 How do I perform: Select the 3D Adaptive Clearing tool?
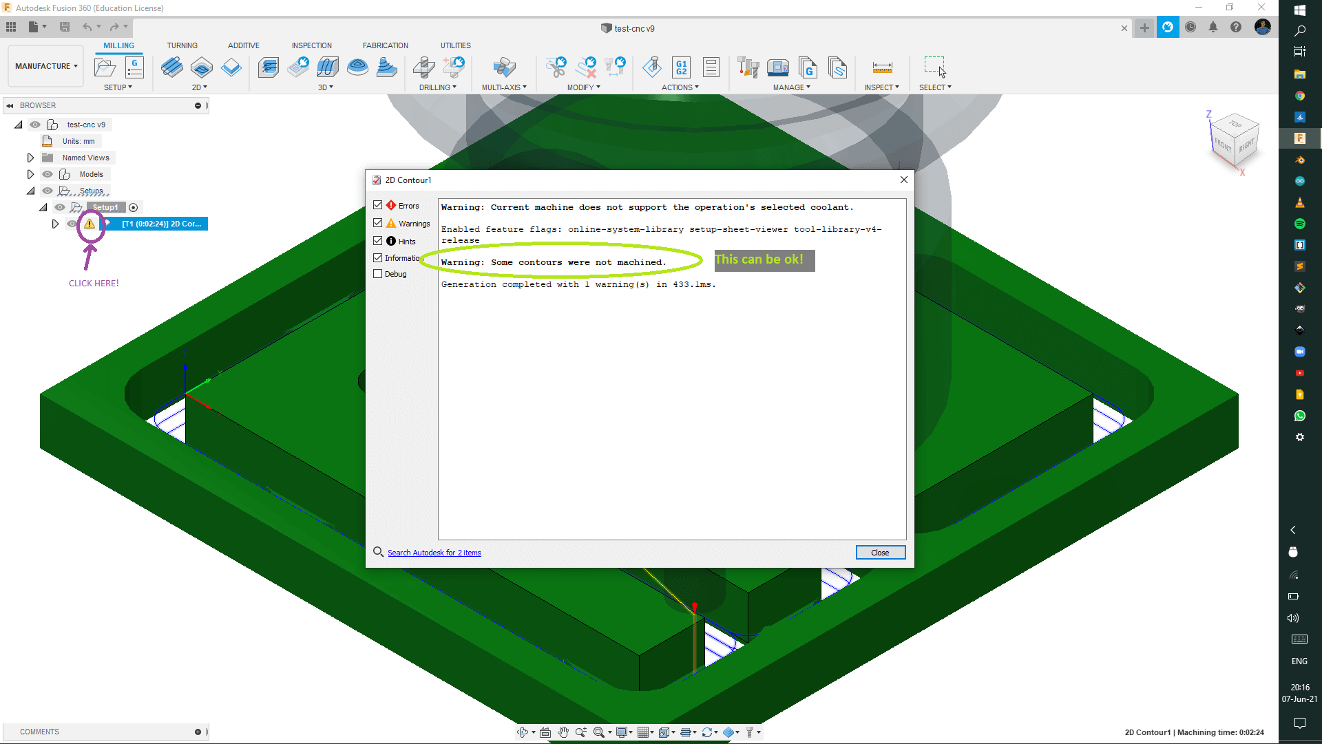[269, 67]
